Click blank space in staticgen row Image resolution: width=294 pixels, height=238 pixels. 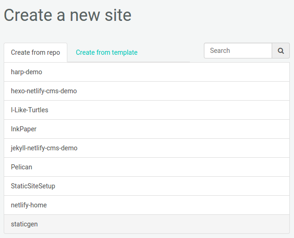pos(186,224)
